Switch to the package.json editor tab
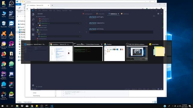Viewport: 193px width, 108px height. pos(87,14)
